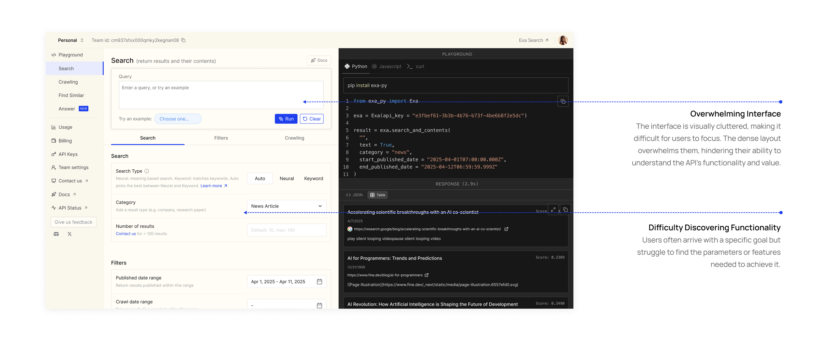815x341 pixels.
Task: Run the search query
Action: (x=286, y=119)
